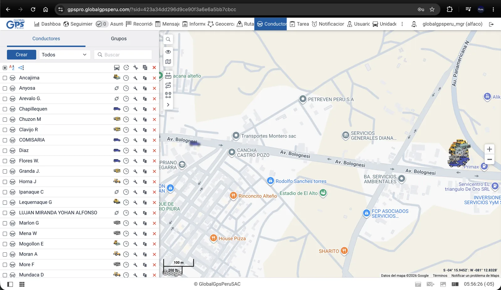The image size is (501, 290).
Task: Open driver Mogollon E in the list
Action: tap(31, 244)
